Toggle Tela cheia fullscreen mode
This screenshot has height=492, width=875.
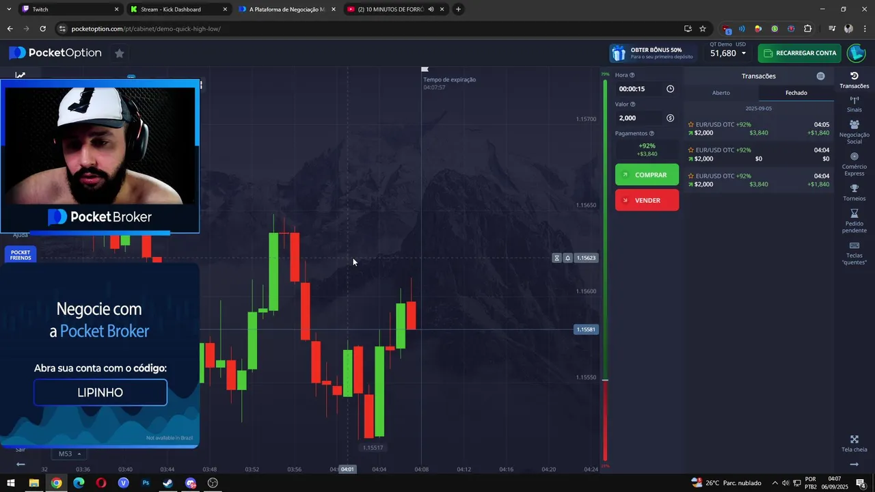(854, 444)
